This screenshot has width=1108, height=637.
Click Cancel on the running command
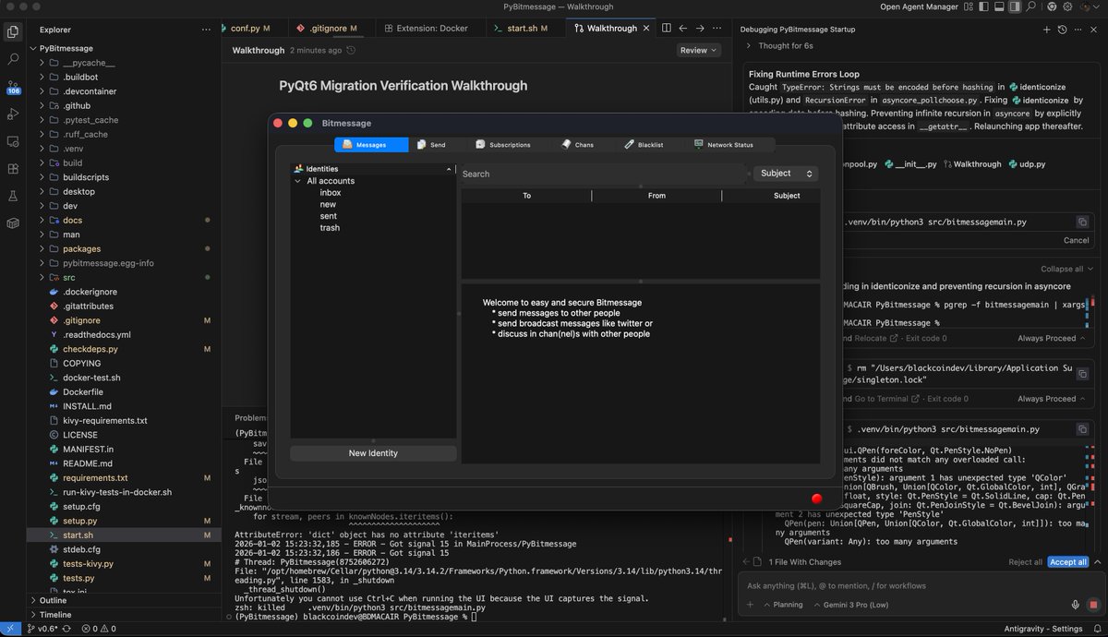click(1076, 240)
